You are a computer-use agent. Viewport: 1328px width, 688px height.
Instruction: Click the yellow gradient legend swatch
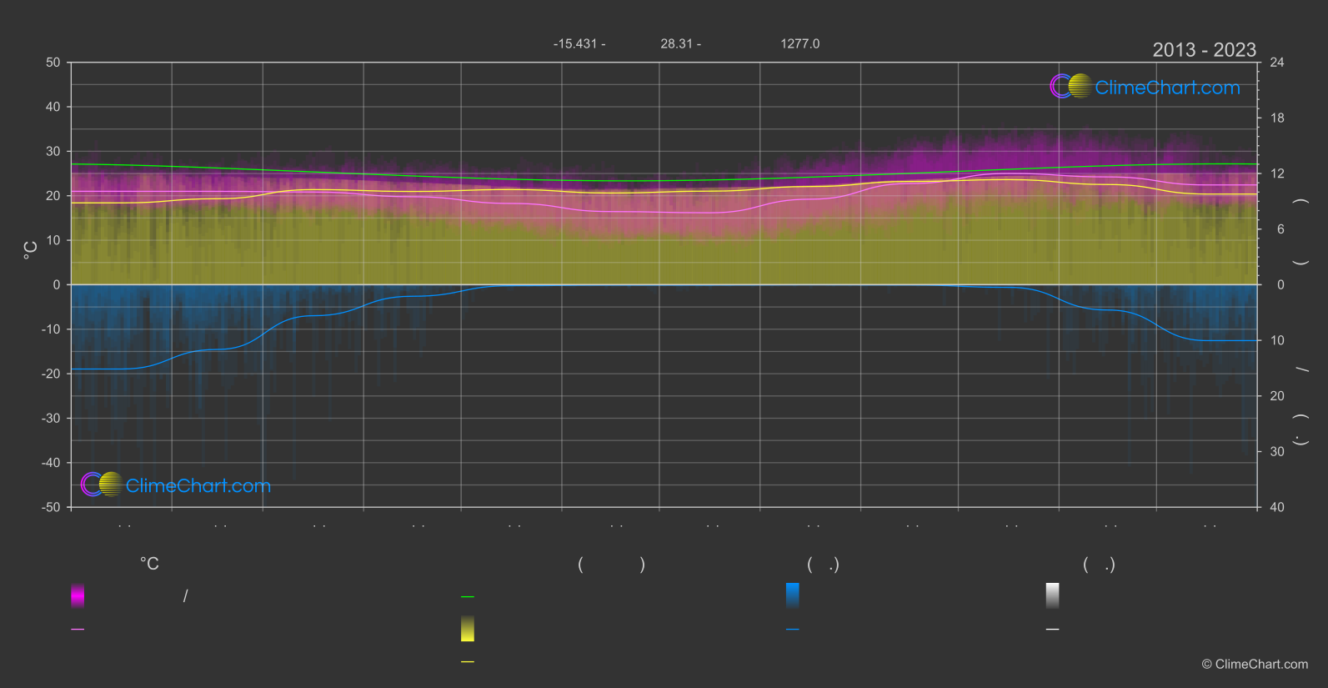pyautogui.click(x=468, y=629)
